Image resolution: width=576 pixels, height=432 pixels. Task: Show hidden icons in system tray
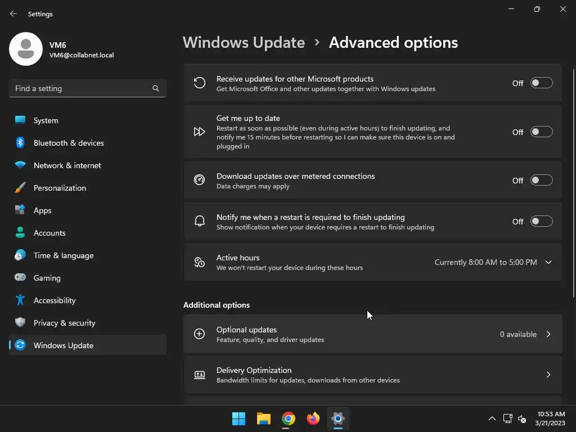pyautogui.click(x=492, y=418)
